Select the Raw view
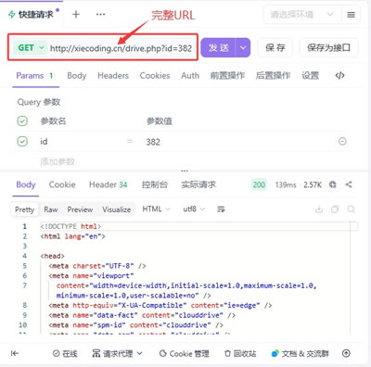Screen dimensions: 371x367 click(x=51, y=209)
